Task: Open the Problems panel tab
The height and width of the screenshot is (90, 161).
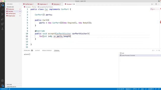Action: click(x=28, y=50)
